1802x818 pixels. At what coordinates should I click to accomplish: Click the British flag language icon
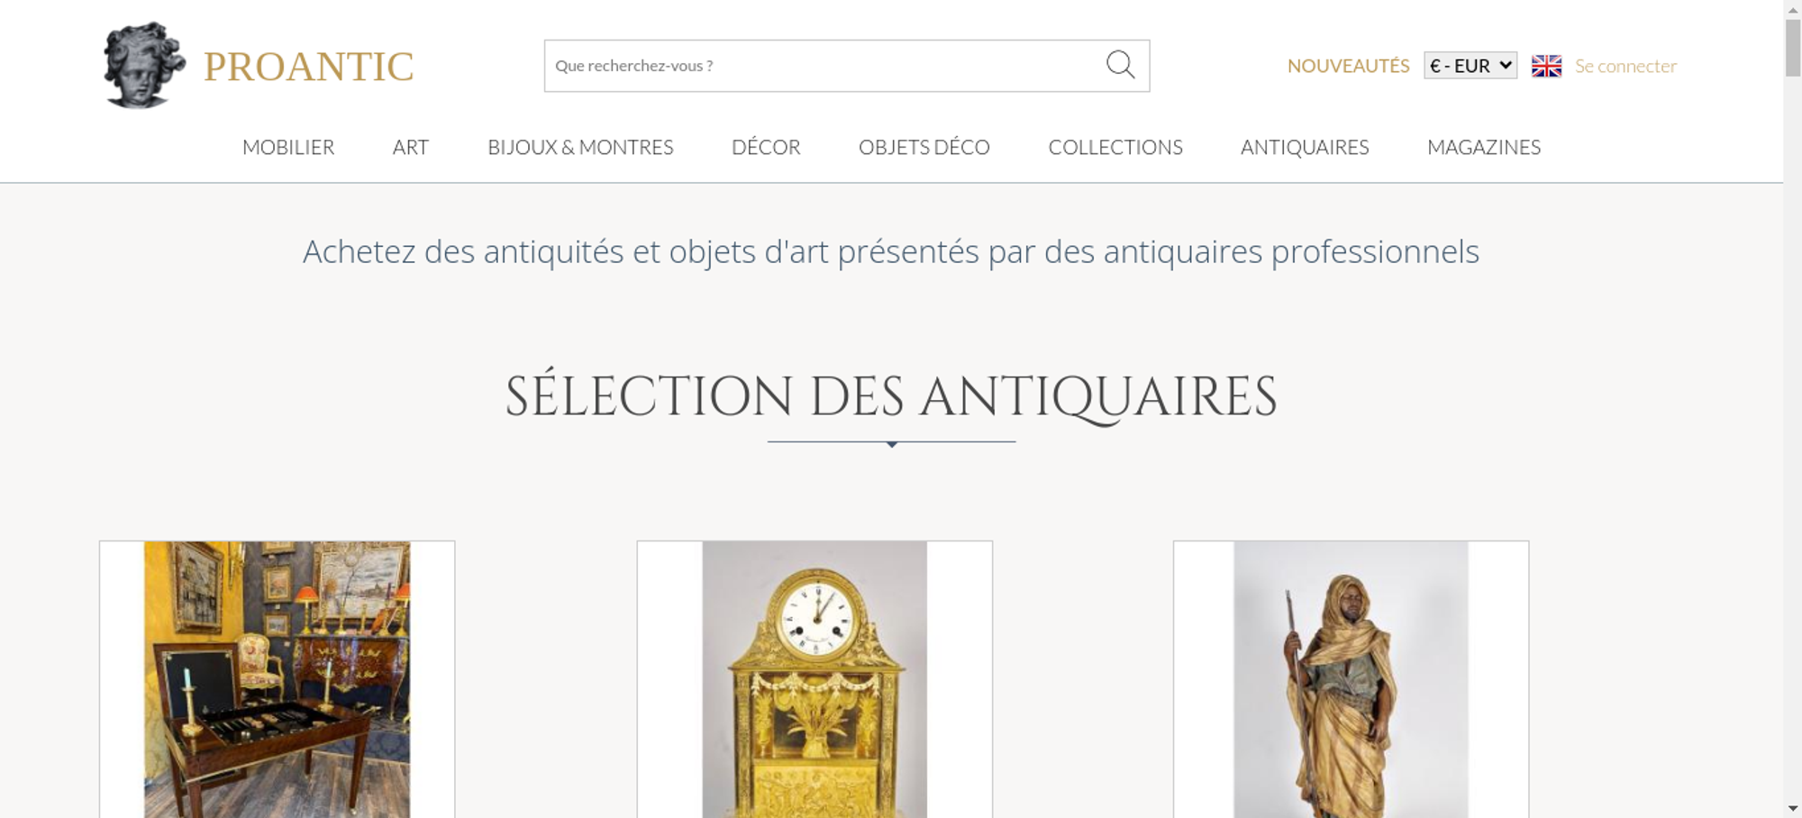point(1546,66)
